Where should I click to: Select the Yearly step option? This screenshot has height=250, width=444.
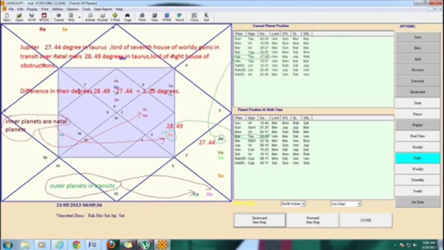[418, 191]
